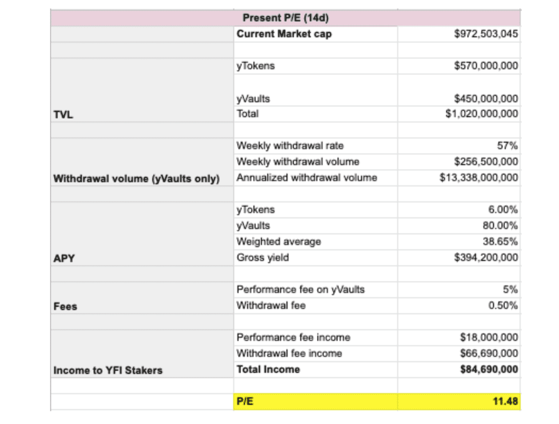
Task: Click the Weighted average 38.65% cell
Action: (459, 242)
